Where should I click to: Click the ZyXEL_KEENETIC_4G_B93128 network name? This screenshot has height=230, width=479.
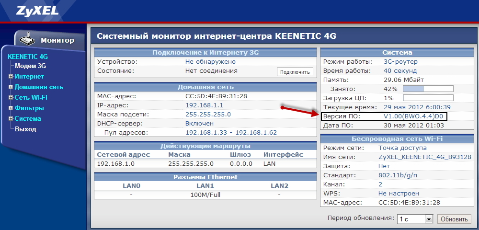point(424,157)
